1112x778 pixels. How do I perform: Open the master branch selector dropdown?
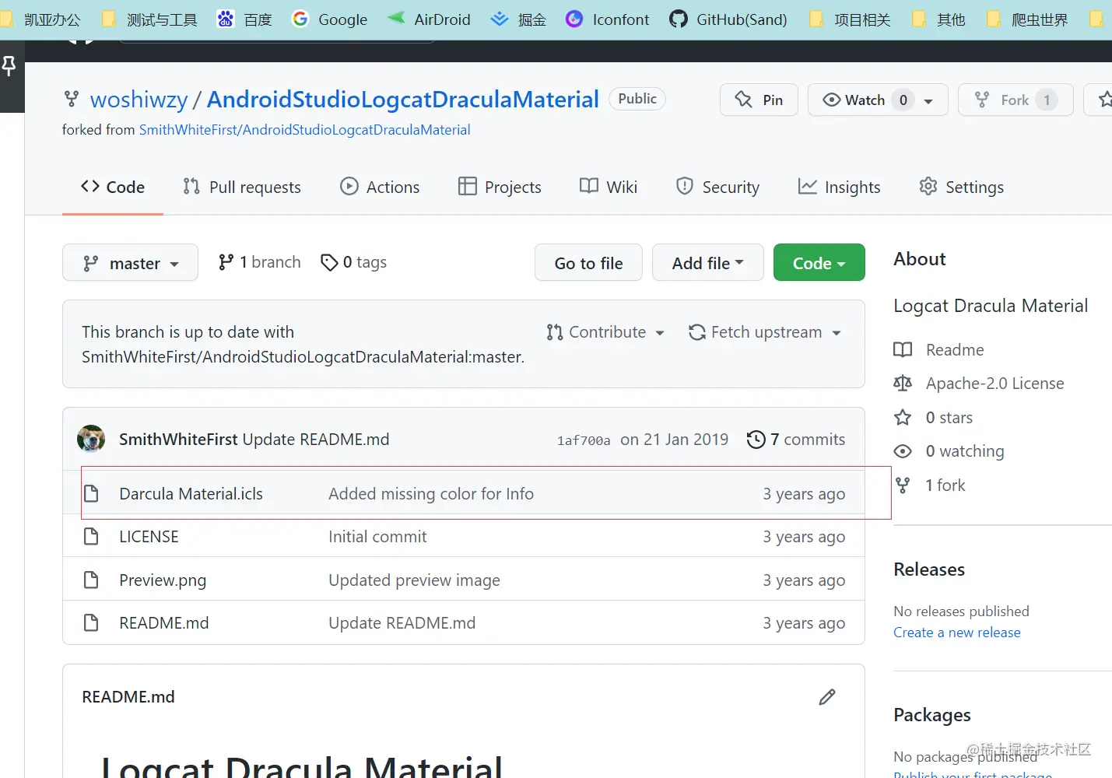tap(130, 263)
